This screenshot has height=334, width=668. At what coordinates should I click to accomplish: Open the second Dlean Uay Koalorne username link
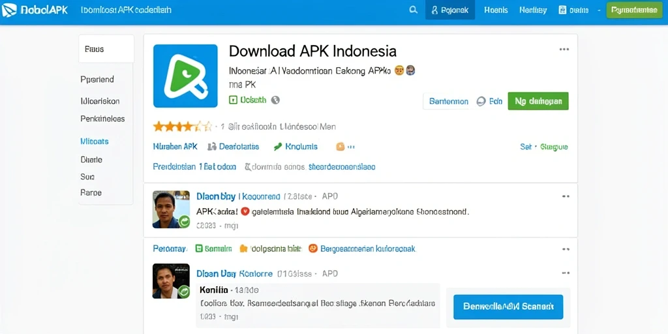point(234,273)
